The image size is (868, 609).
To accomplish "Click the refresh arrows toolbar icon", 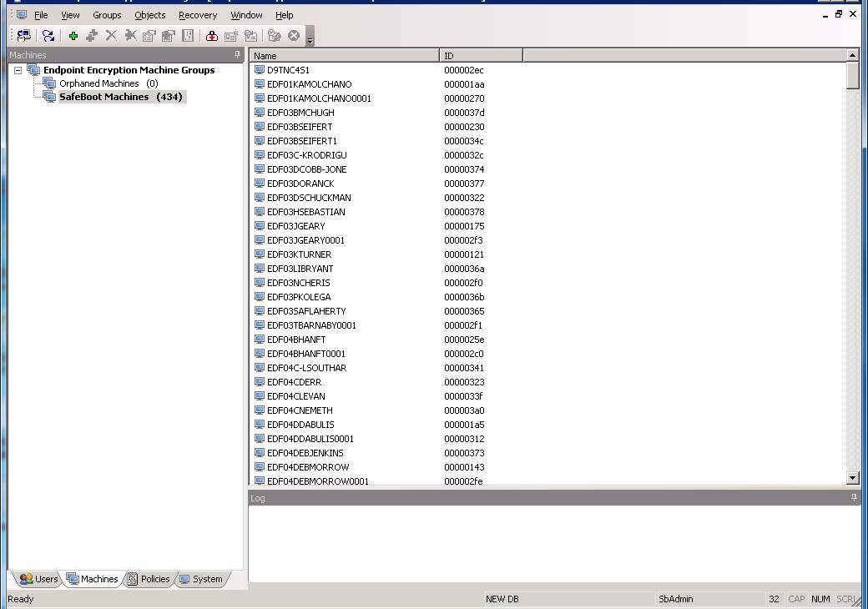I will pos(48,36).
